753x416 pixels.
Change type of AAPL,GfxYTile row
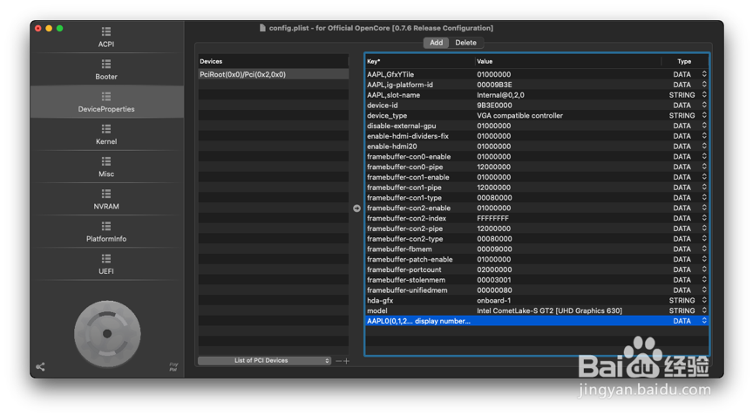coord(704,74)
